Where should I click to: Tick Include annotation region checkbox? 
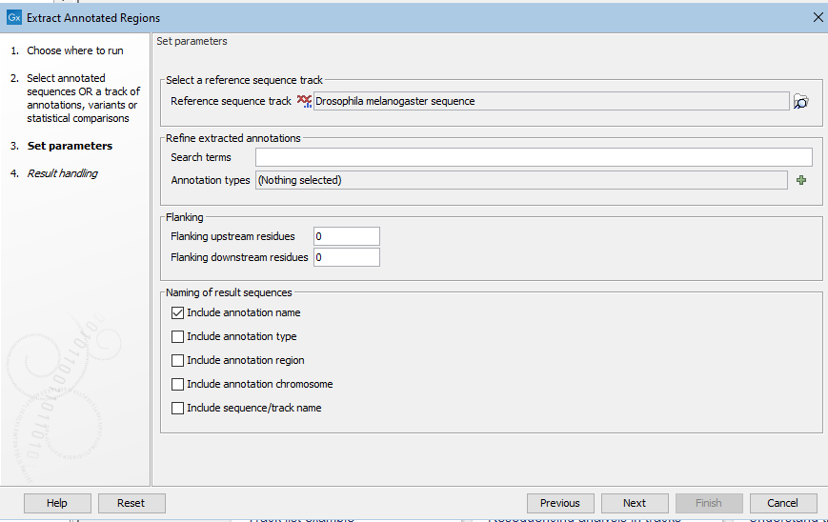(177, 361)
